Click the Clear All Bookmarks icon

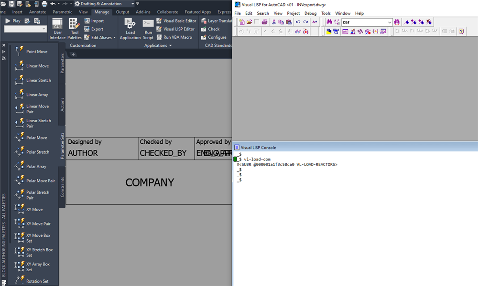pos(429,22)
